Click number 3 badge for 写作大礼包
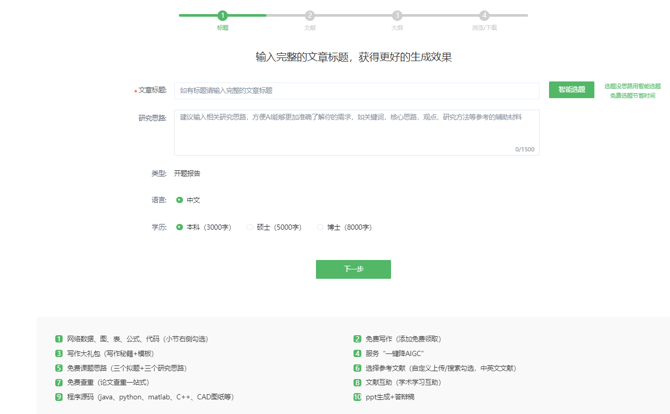This screenshot has width=670, height=414. (59, 353)
